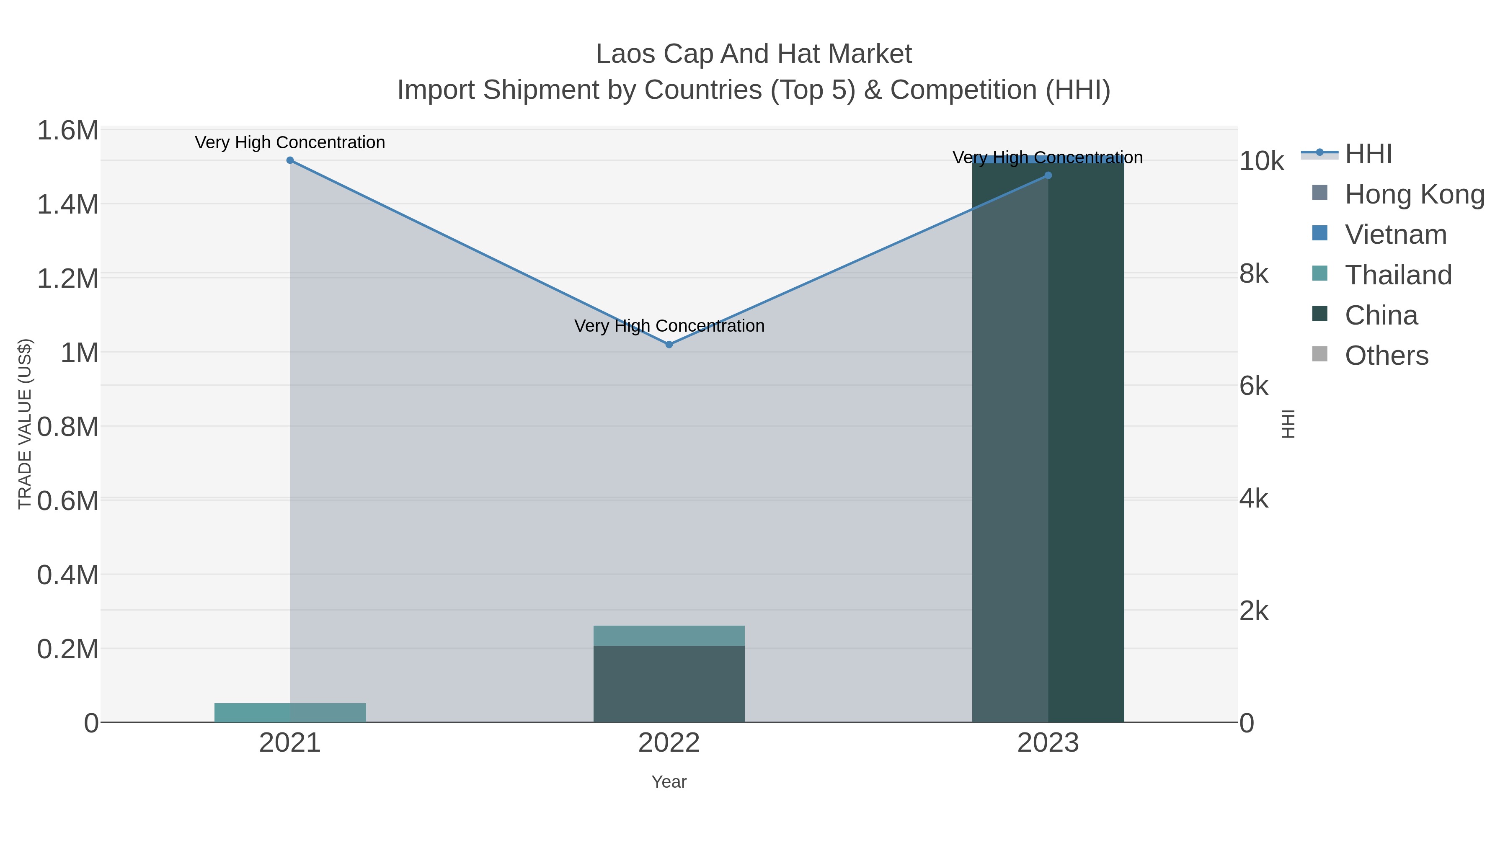Click the 8k HHI axis tick label
Image resolution: width=1508 pixels, height=848 pixels.
coord(1254,274)
